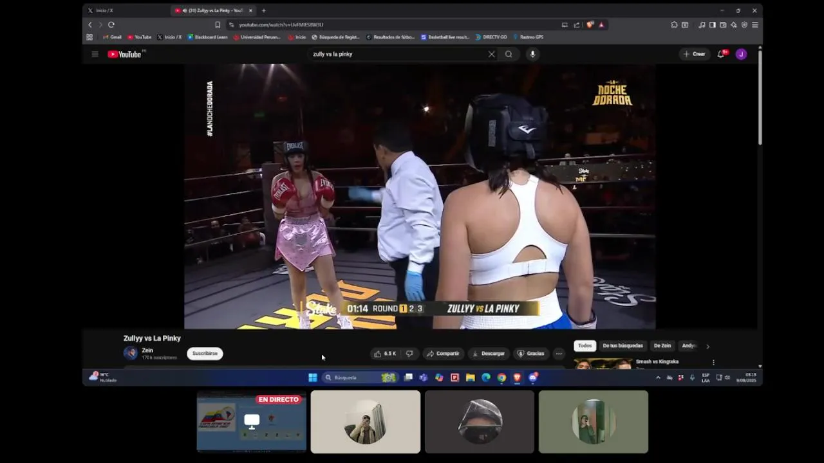Screen dimensions: 824x463
Task: Open the Windows Start menu
Action: click(x=312, y=377)
